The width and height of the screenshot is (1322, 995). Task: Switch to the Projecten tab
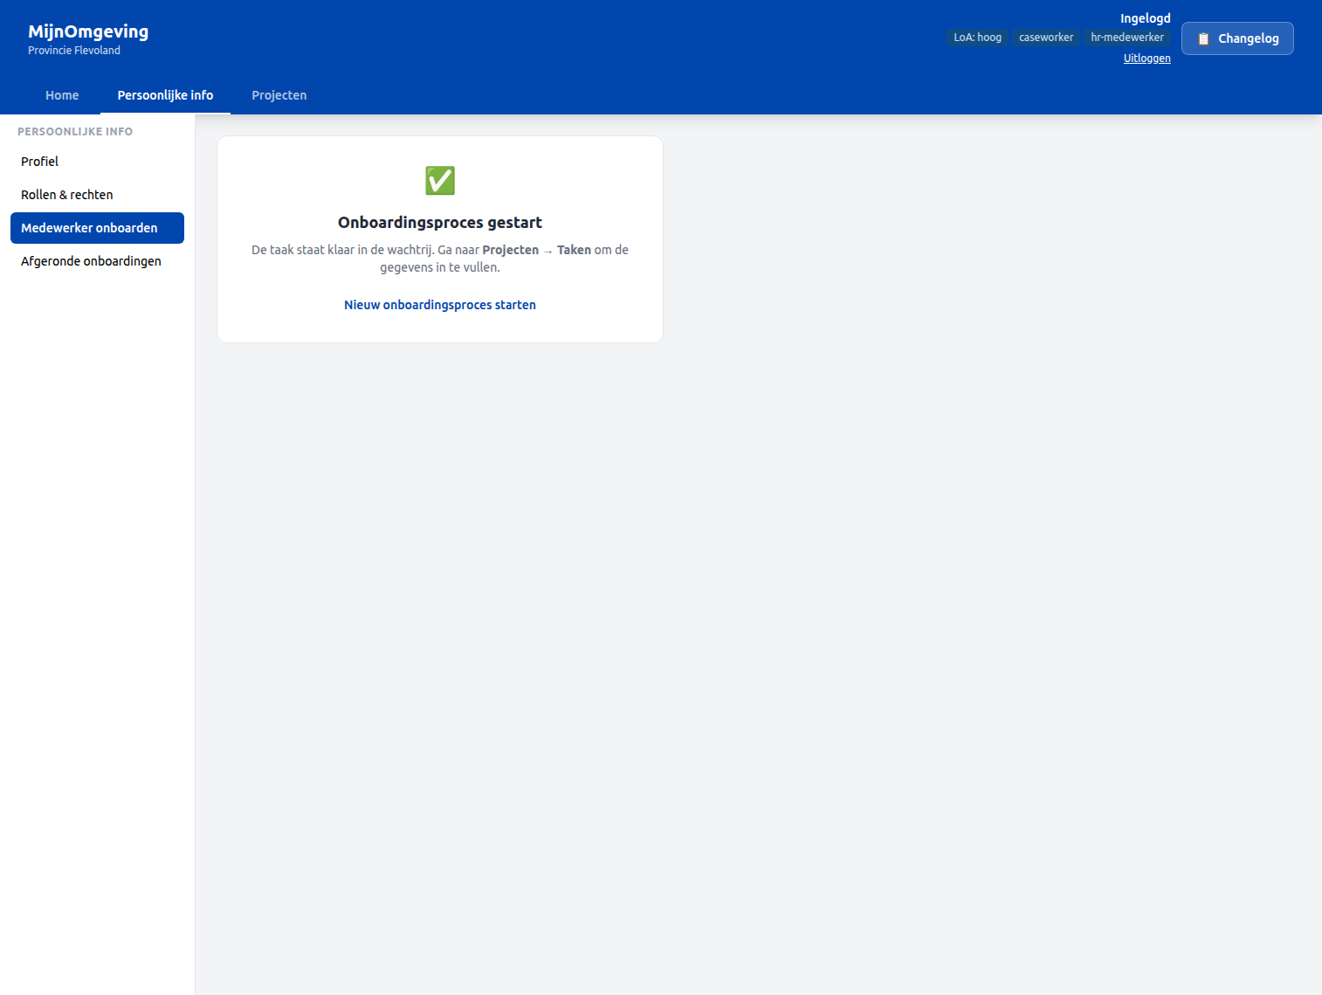[x=279, y=95]
